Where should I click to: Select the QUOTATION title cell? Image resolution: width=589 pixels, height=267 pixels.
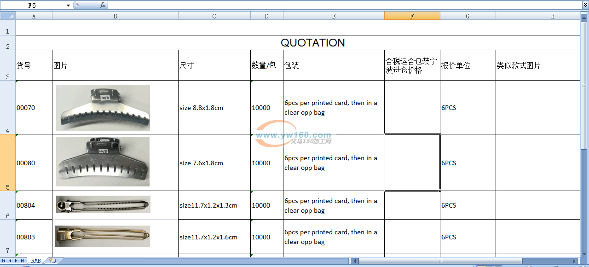[313, 43]
